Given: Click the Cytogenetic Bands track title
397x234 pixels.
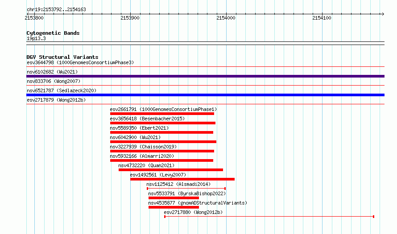Looking at the screenshot, I should pyautogui.click(x=53, y=33).
